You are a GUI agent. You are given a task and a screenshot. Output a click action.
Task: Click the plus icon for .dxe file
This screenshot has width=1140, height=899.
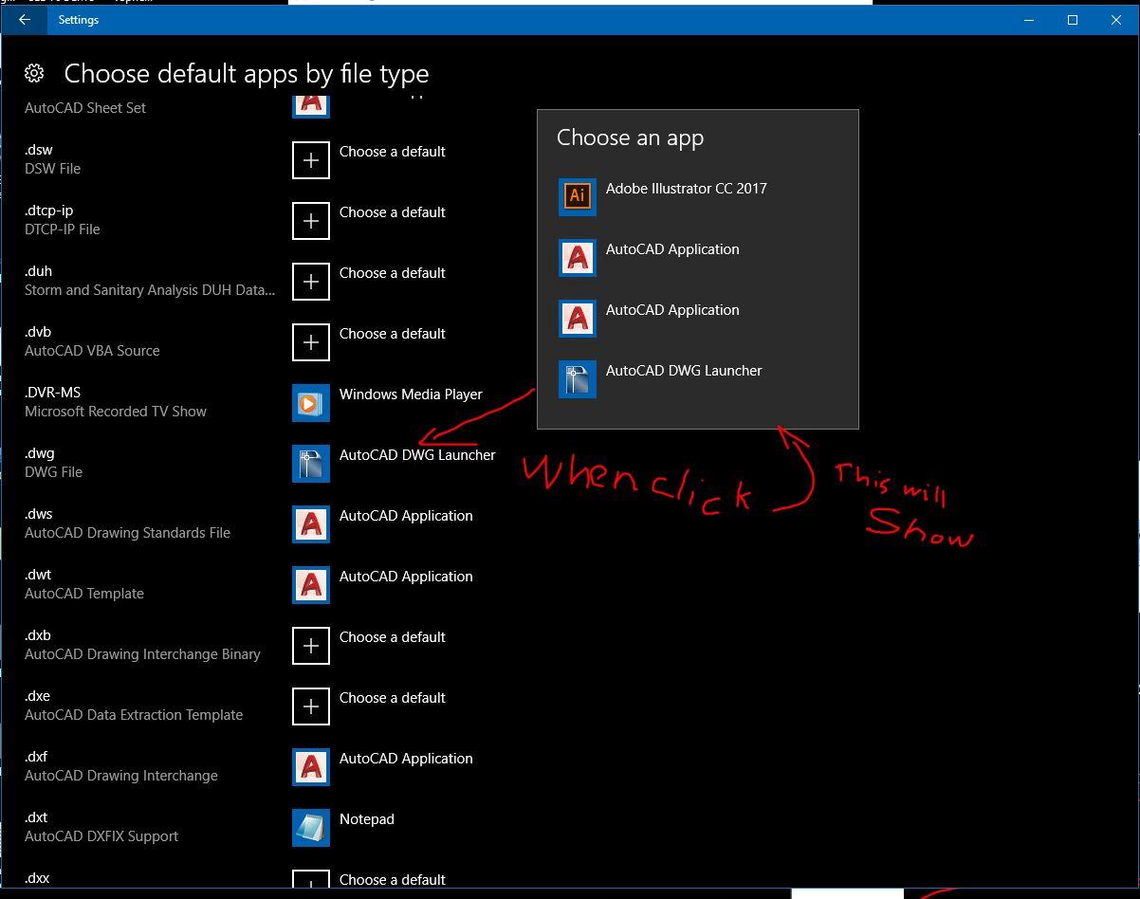(311, 706)
